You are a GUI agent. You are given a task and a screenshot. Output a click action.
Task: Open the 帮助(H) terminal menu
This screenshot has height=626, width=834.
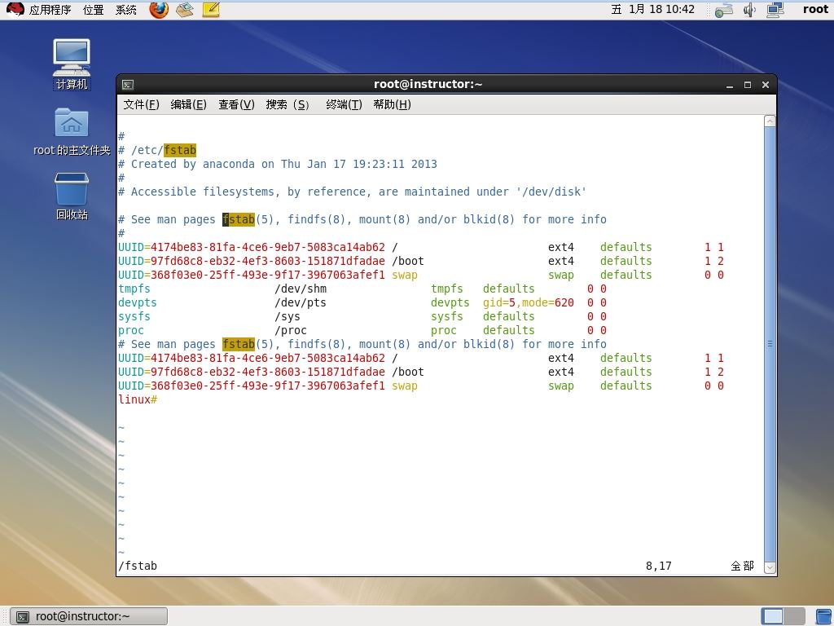[x=392, y=104]
